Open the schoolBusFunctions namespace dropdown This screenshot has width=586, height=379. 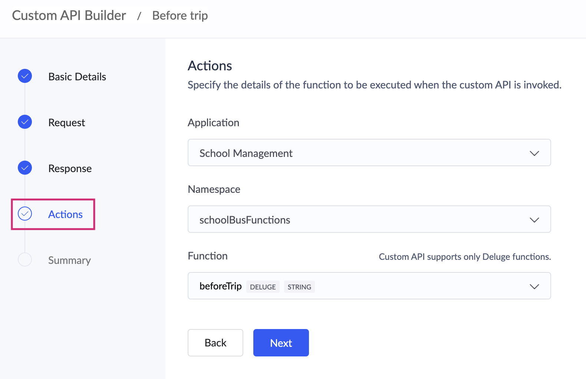tap(369, 219)
